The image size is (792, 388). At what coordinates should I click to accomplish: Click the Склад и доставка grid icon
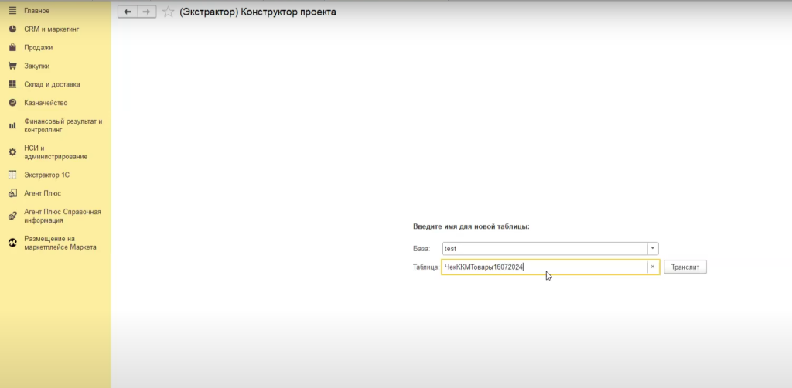(12, 84)
